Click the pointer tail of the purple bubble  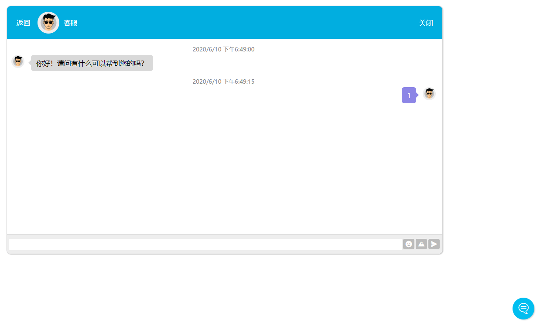pyautogui.click(x=417, y=95)
